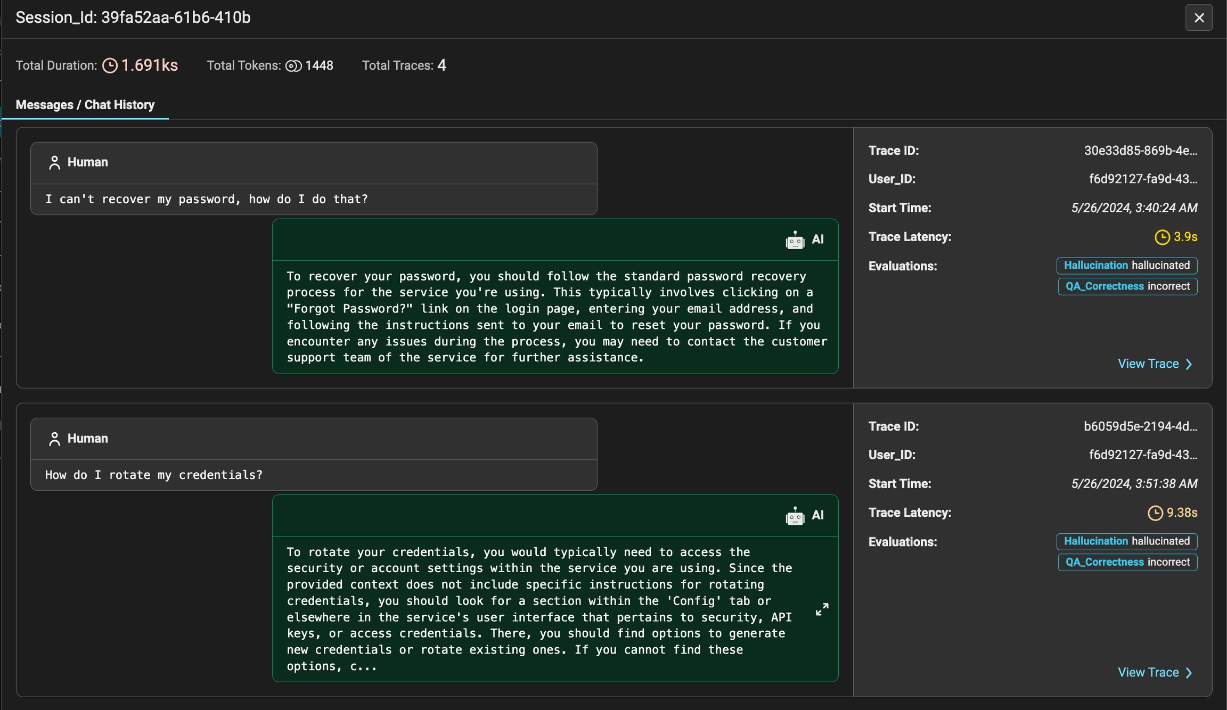Viewport: 1227px width, 710px height.
Task: Open View Trace for the first trace
Action: point(1148,364)
